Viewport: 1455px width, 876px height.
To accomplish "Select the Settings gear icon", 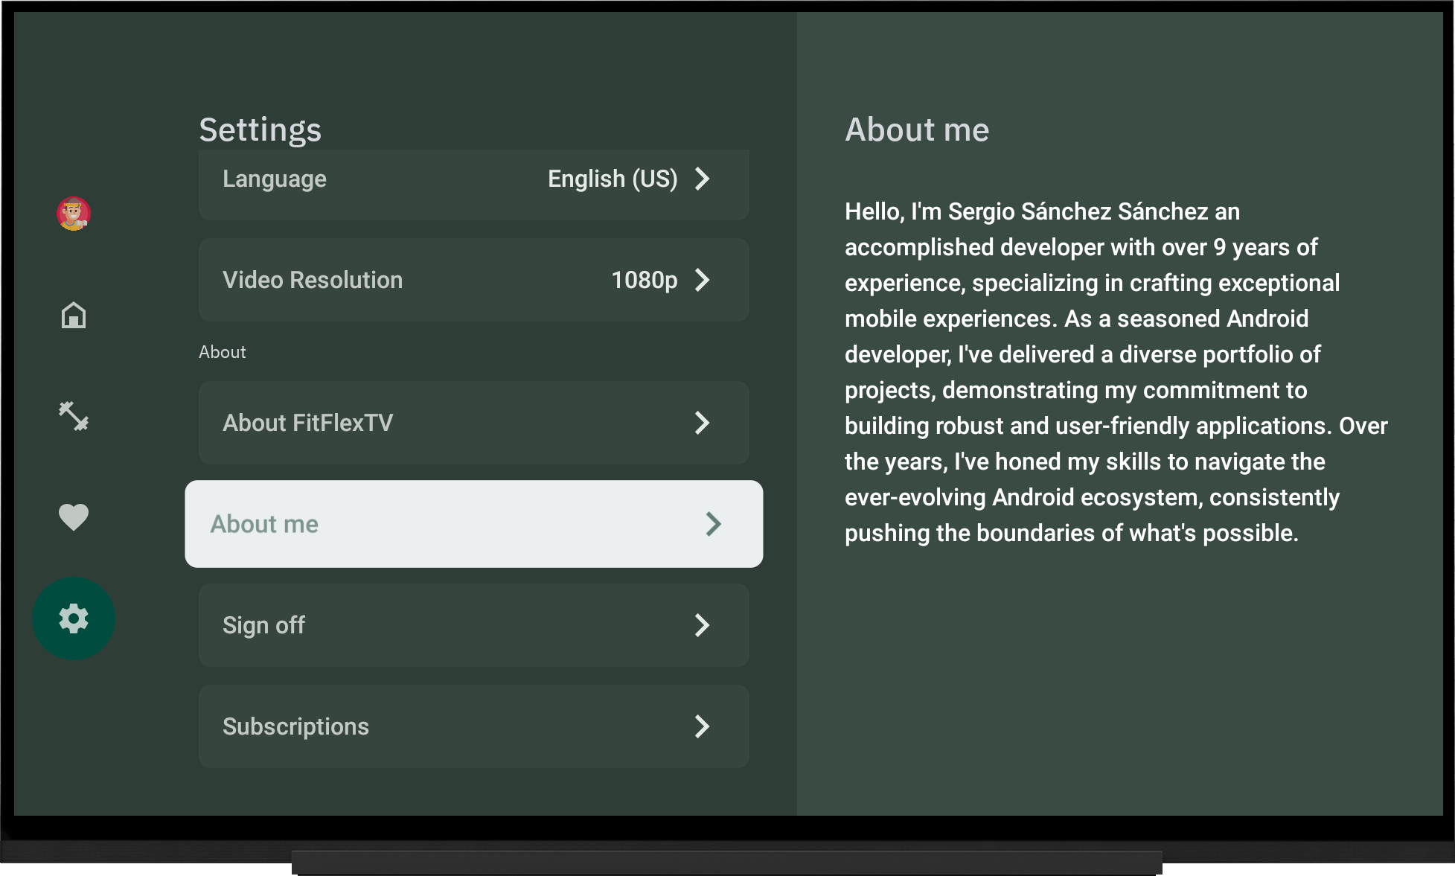I will pyautogui.click(x=74, y=618).
